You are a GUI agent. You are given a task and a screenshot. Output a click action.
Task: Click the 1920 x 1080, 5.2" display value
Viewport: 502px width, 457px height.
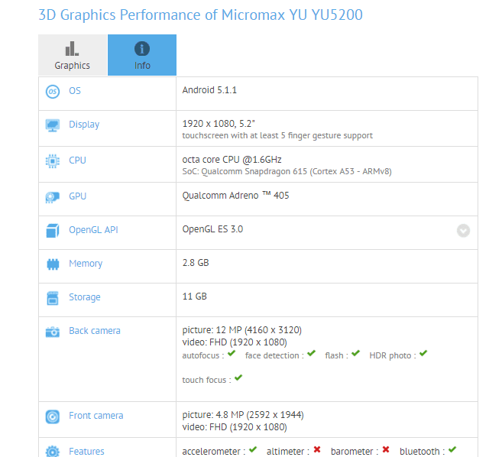click(219, 124)
